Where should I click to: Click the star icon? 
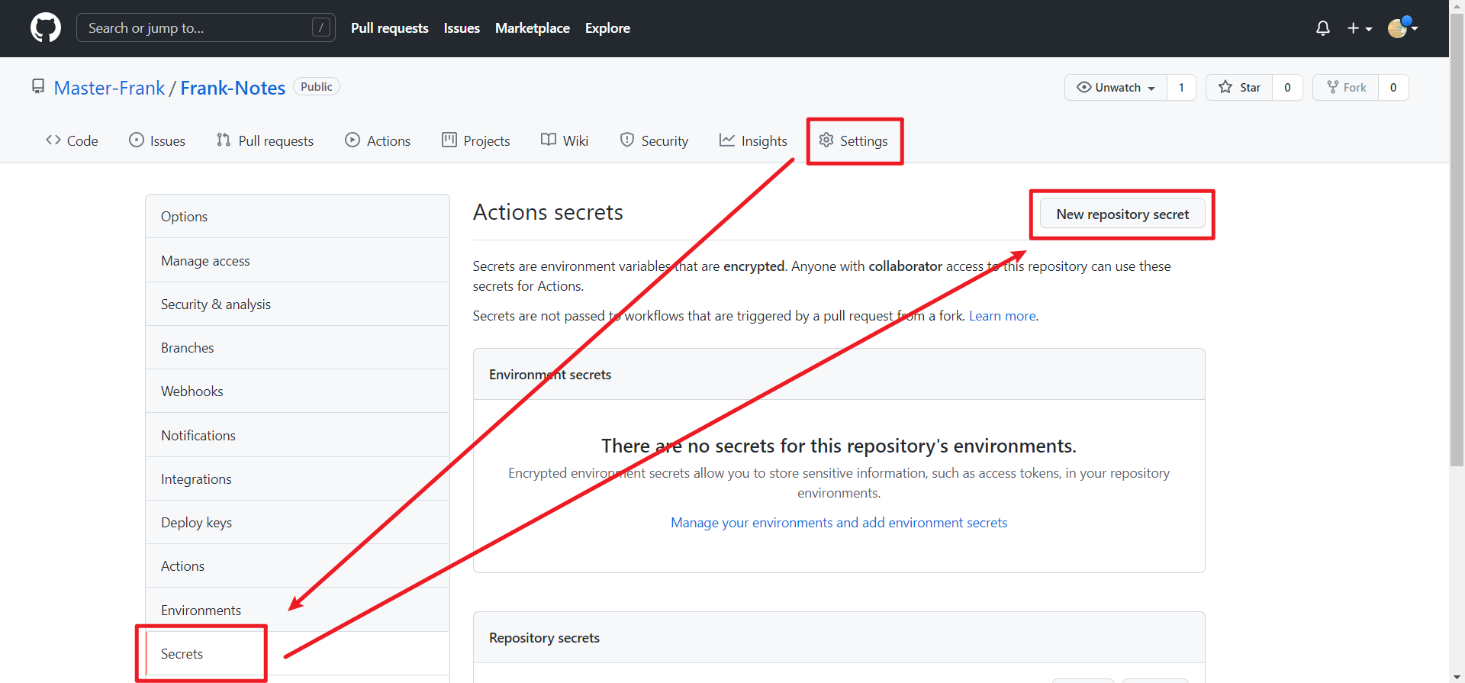[x=1225, y=87]
